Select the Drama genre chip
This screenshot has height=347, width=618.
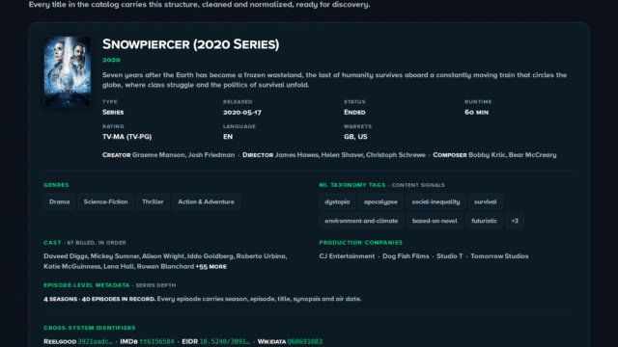click(x=60, y=201)
